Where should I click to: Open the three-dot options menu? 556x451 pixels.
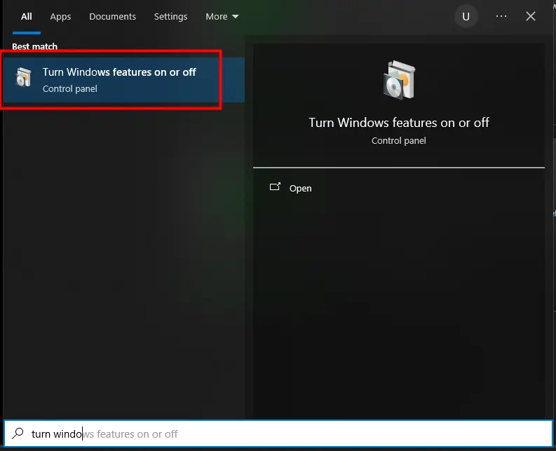[501, 16]
